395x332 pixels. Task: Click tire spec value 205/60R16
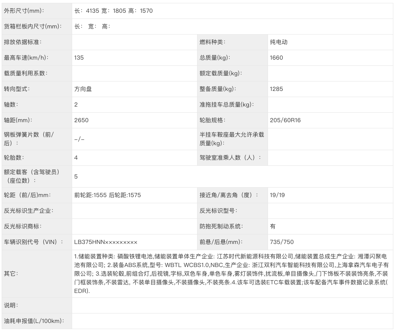(285, 120)
